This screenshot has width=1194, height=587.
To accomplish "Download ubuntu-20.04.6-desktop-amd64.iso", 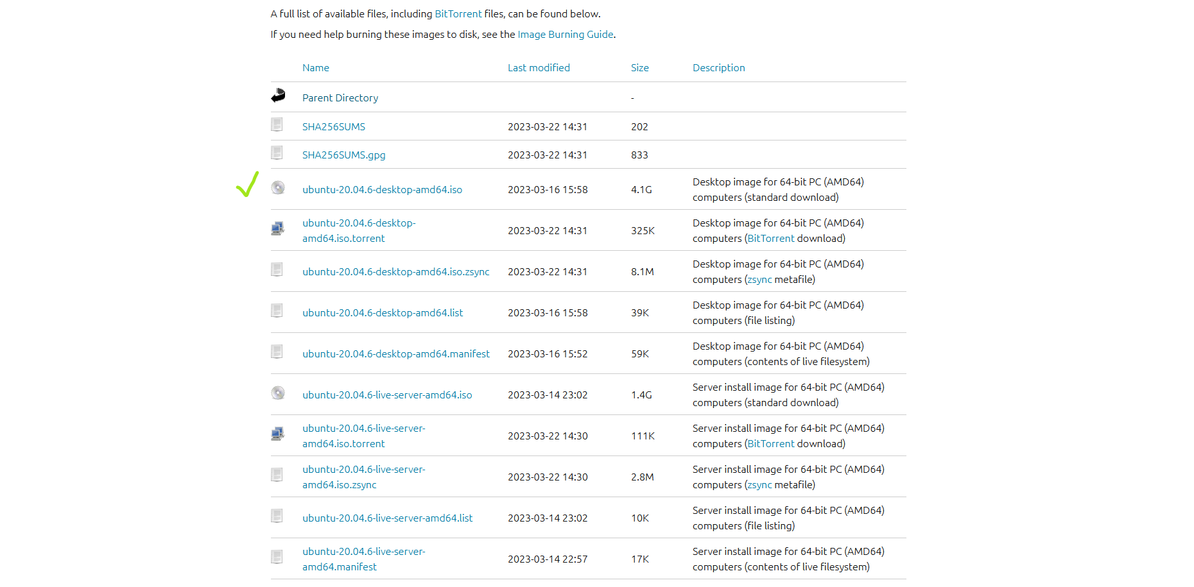I will pyautogui.click(x=382, y=190).
